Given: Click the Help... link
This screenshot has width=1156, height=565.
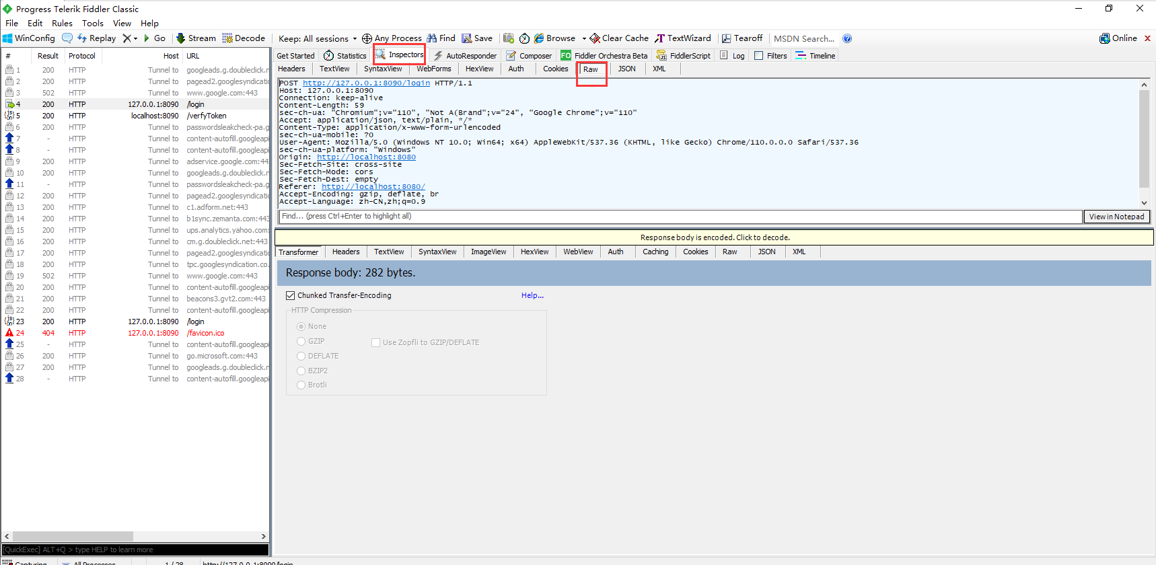Looking at the screenshot, I should click(x=532, y=295).
